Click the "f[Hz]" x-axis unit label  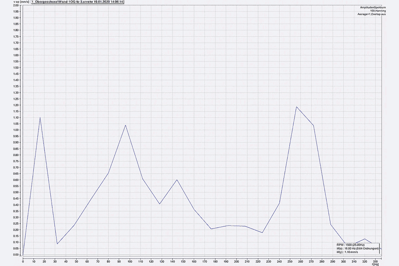[x=377, y=264]
